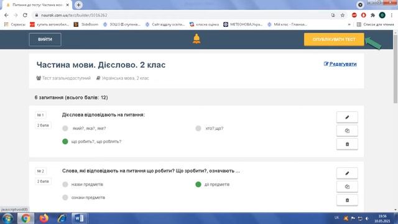
Task: Delete question 2 with the trash icon
Action: pos(347,200)
